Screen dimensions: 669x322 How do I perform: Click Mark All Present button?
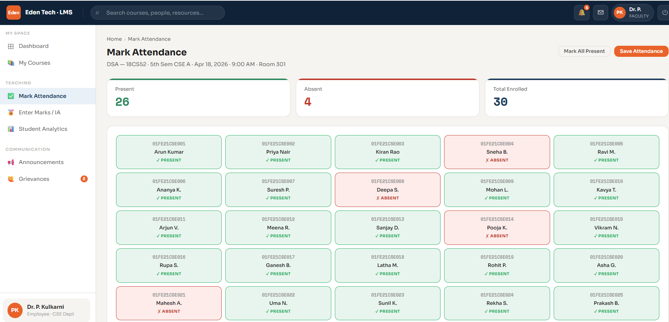coord(584,51)
